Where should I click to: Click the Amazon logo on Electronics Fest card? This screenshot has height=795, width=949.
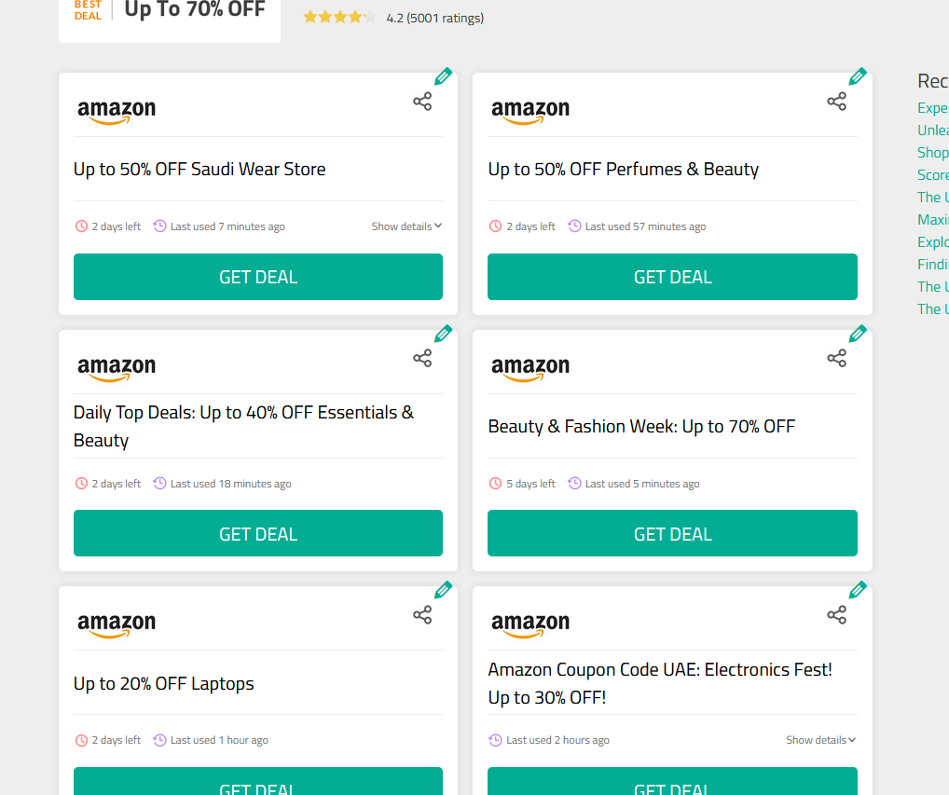click(x=530, y=623)
